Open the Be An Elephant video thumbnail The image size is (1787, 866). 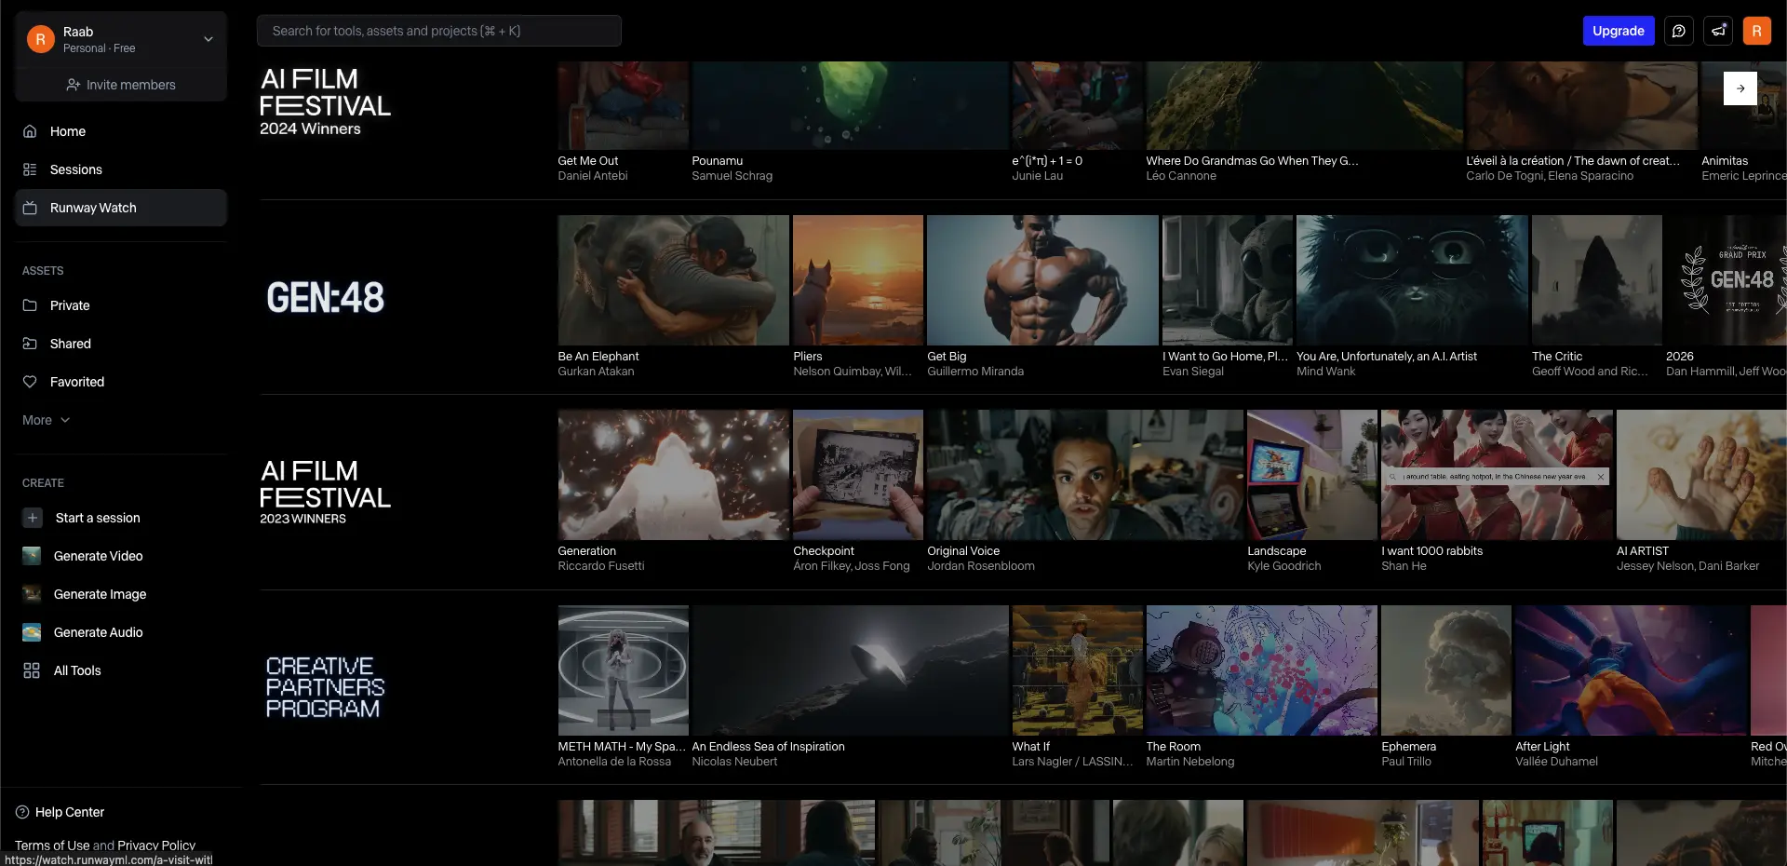coord(673,280)
